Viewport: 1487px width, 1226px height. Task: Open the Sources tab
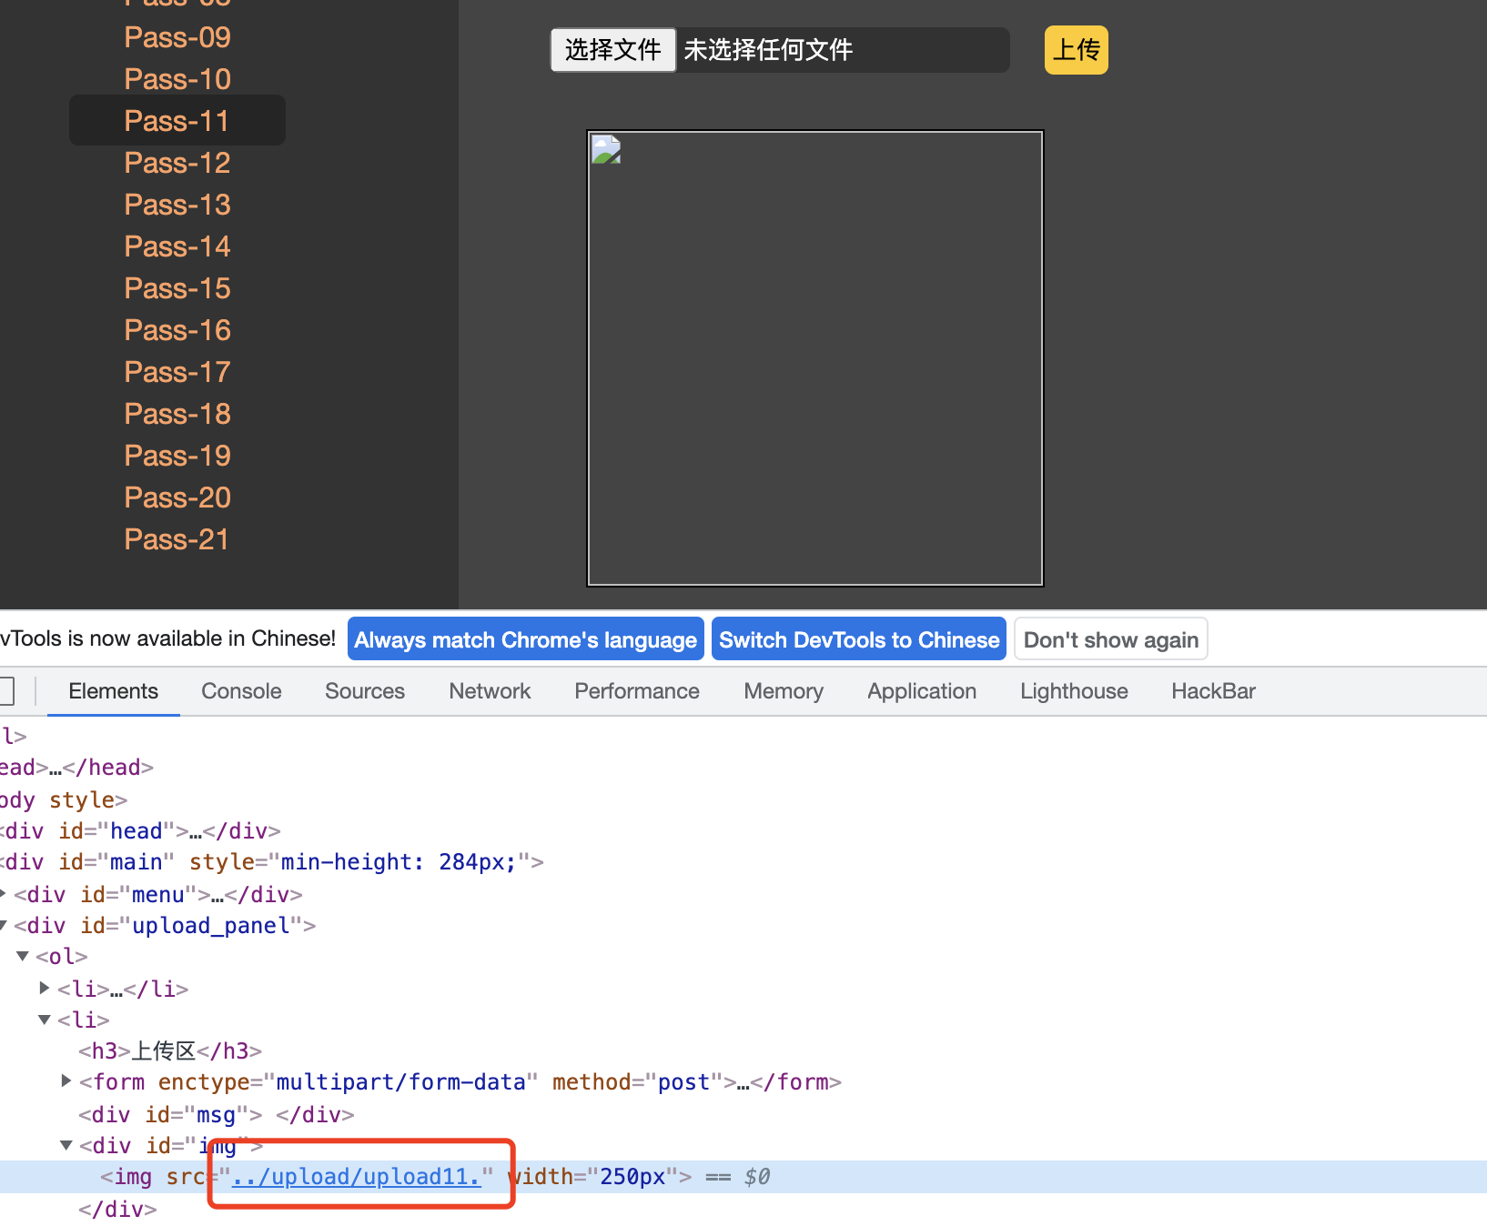(x=365, y=691)
